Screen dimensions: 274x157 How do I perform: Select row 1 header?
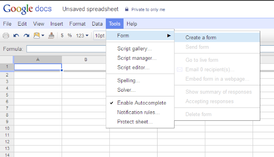[x=7, y=67]
